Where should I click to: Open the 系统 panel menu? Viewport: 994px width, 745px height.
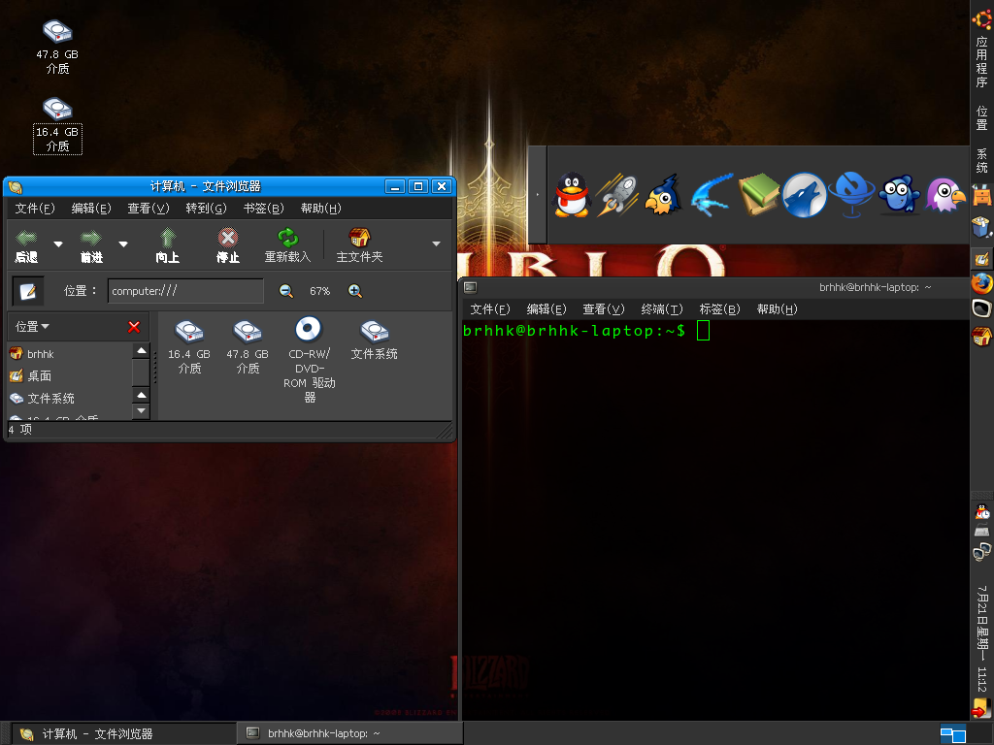click(982, 161)
